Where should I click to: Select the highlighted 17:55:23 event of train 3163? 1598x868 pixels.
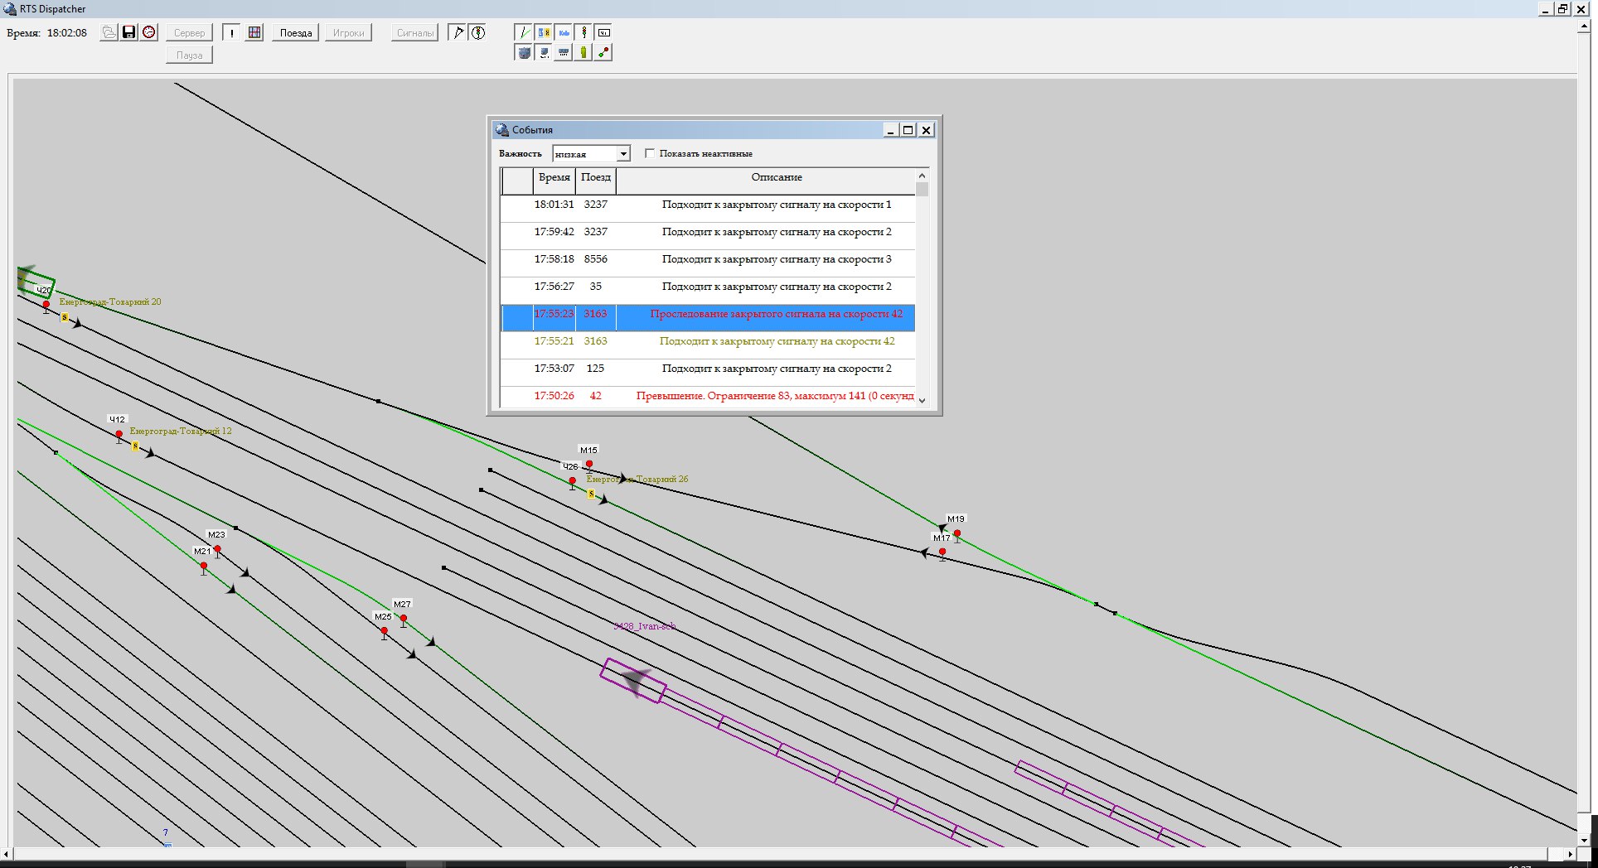[708, 317]
